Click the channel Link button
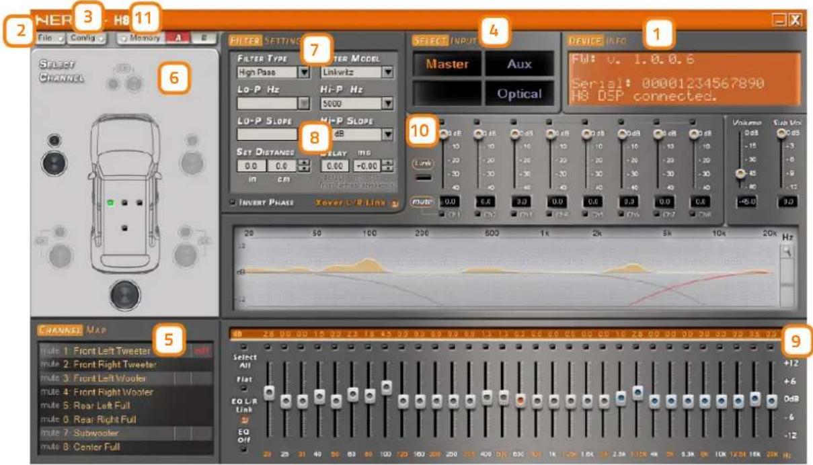813x465 pixels. click(x=424, y=163)
